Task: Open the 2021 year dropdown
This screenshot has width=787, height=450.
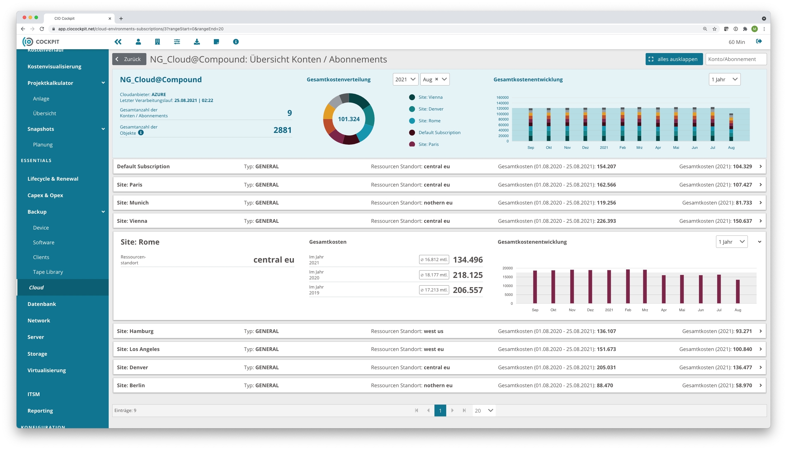Action: [405, 80]
